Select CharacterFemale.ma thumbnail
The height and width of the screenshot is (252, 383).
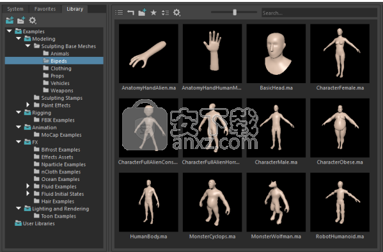[340, 54]
